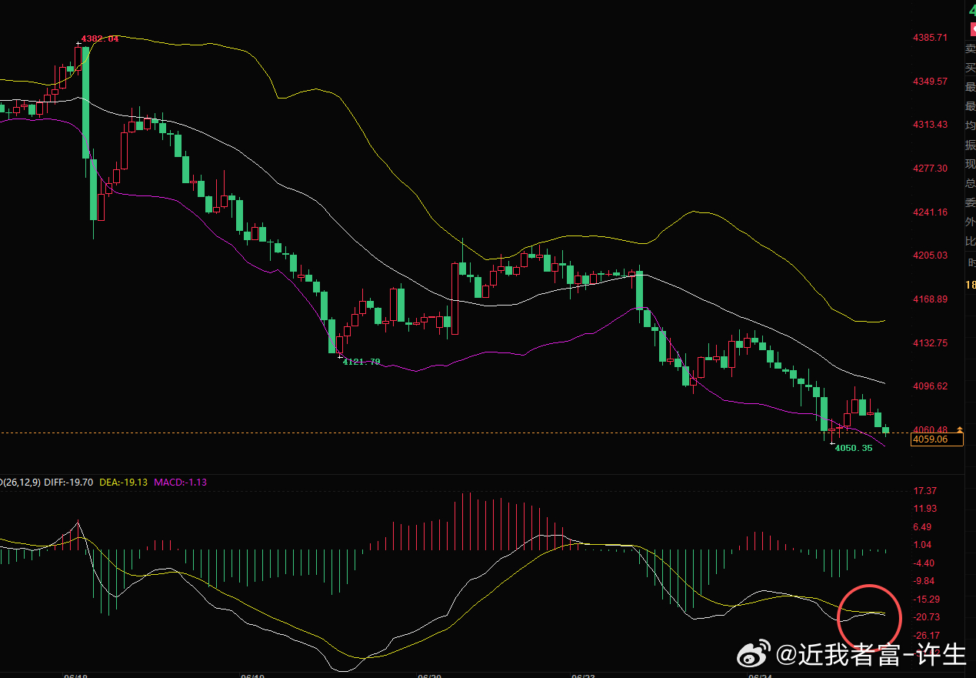Click the 4313.43 price axis label
The width and height of the screenshot is (976, 678).
[x=930, y=124]
